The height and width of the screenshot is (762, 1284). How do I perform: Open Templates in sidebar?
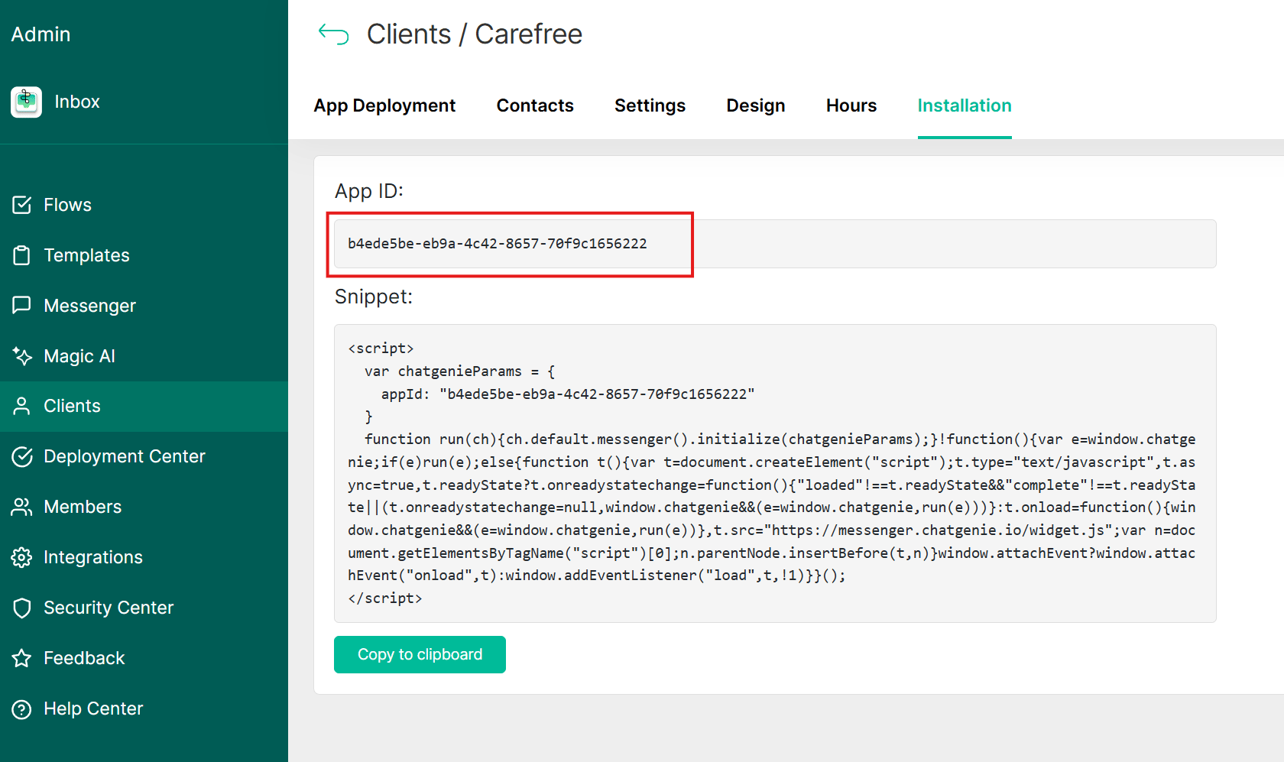pyautogui.click(x=144, y=255)
